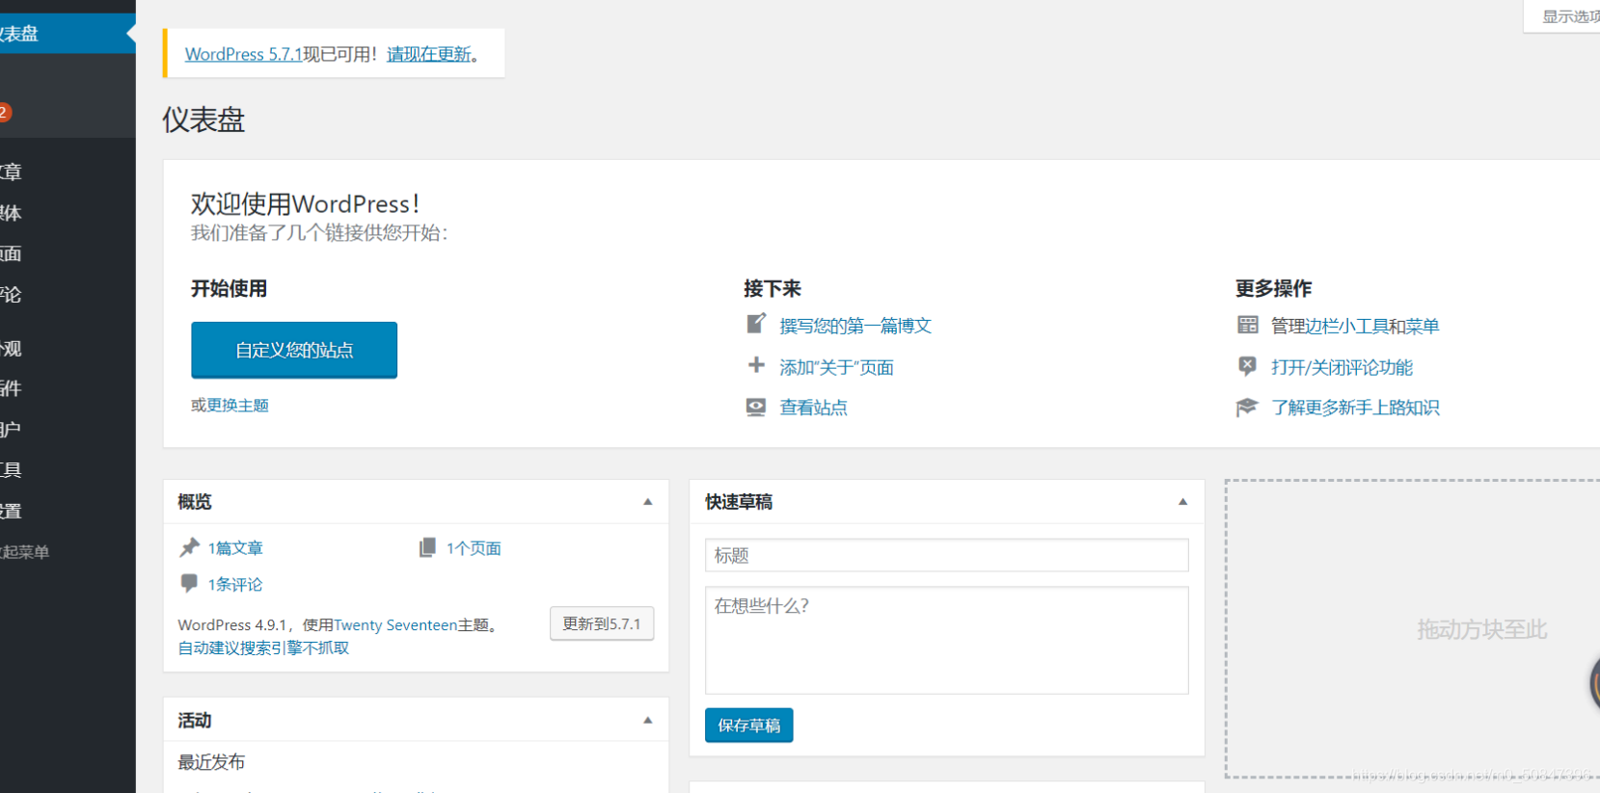Image resolution: width=1600 pixels, height=793 pixels.
Task: Click the comment-off icon beside 打开/关闭评论功能
Action: [1247, 366]
